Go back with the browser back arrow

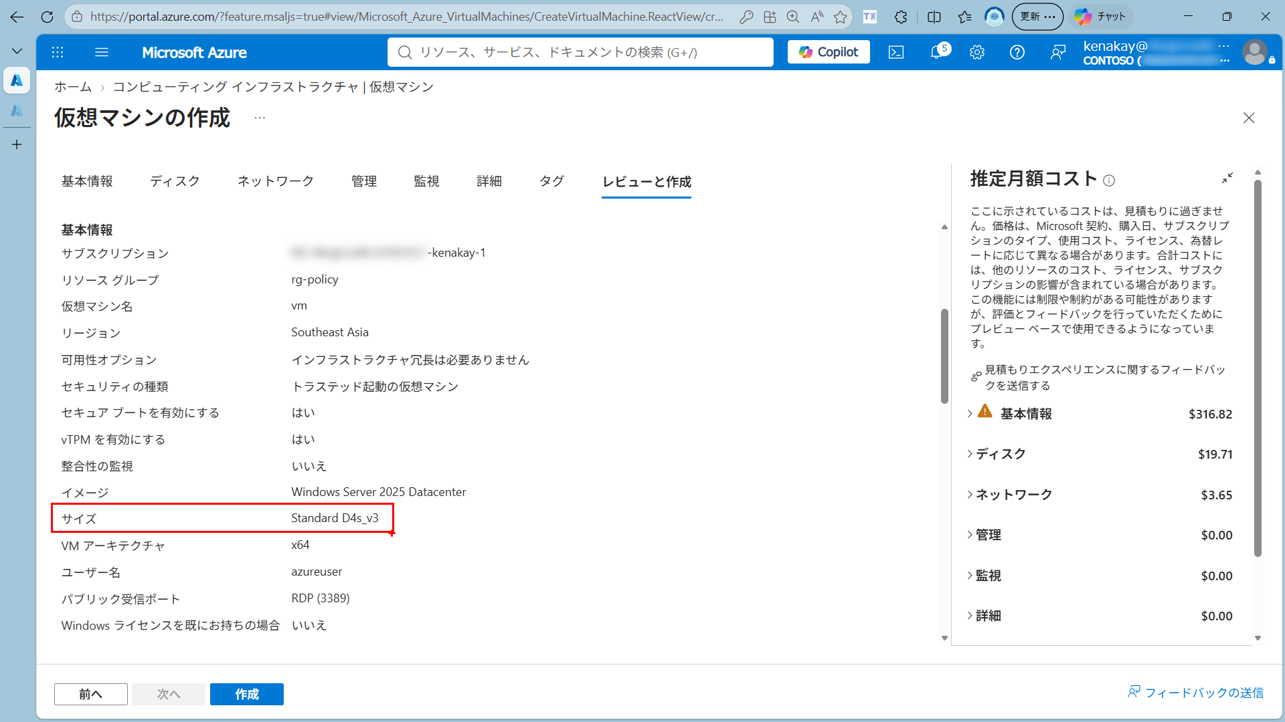coord(17,17)
